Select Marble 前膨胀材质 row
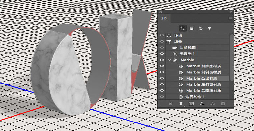The height and width of the screenshot is (131, 254). click(197, 66)
